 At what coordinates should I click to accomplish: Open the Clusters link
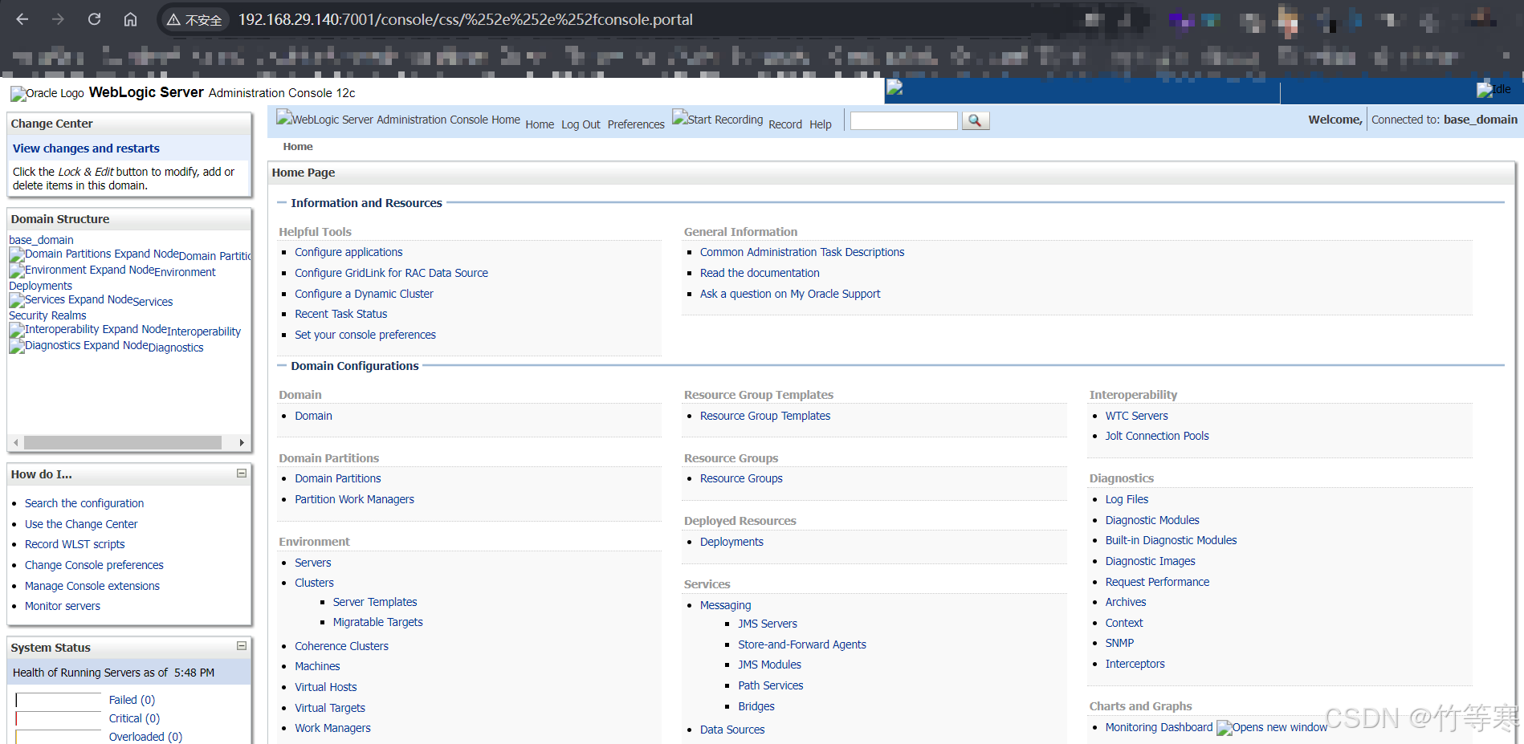[x=314, y=583]
